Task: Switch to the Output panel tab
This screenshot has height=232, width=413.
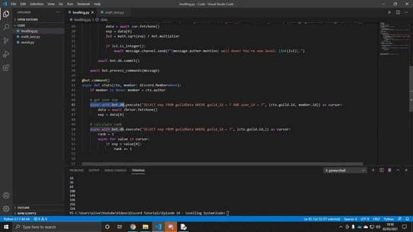Action: coord(94,170)
